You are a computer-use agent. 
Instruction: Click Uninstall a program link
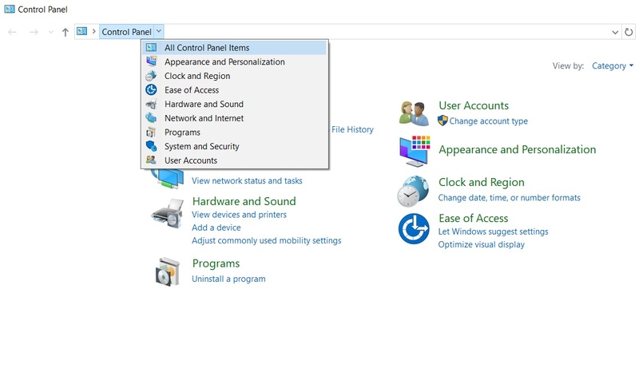(228, 279)
